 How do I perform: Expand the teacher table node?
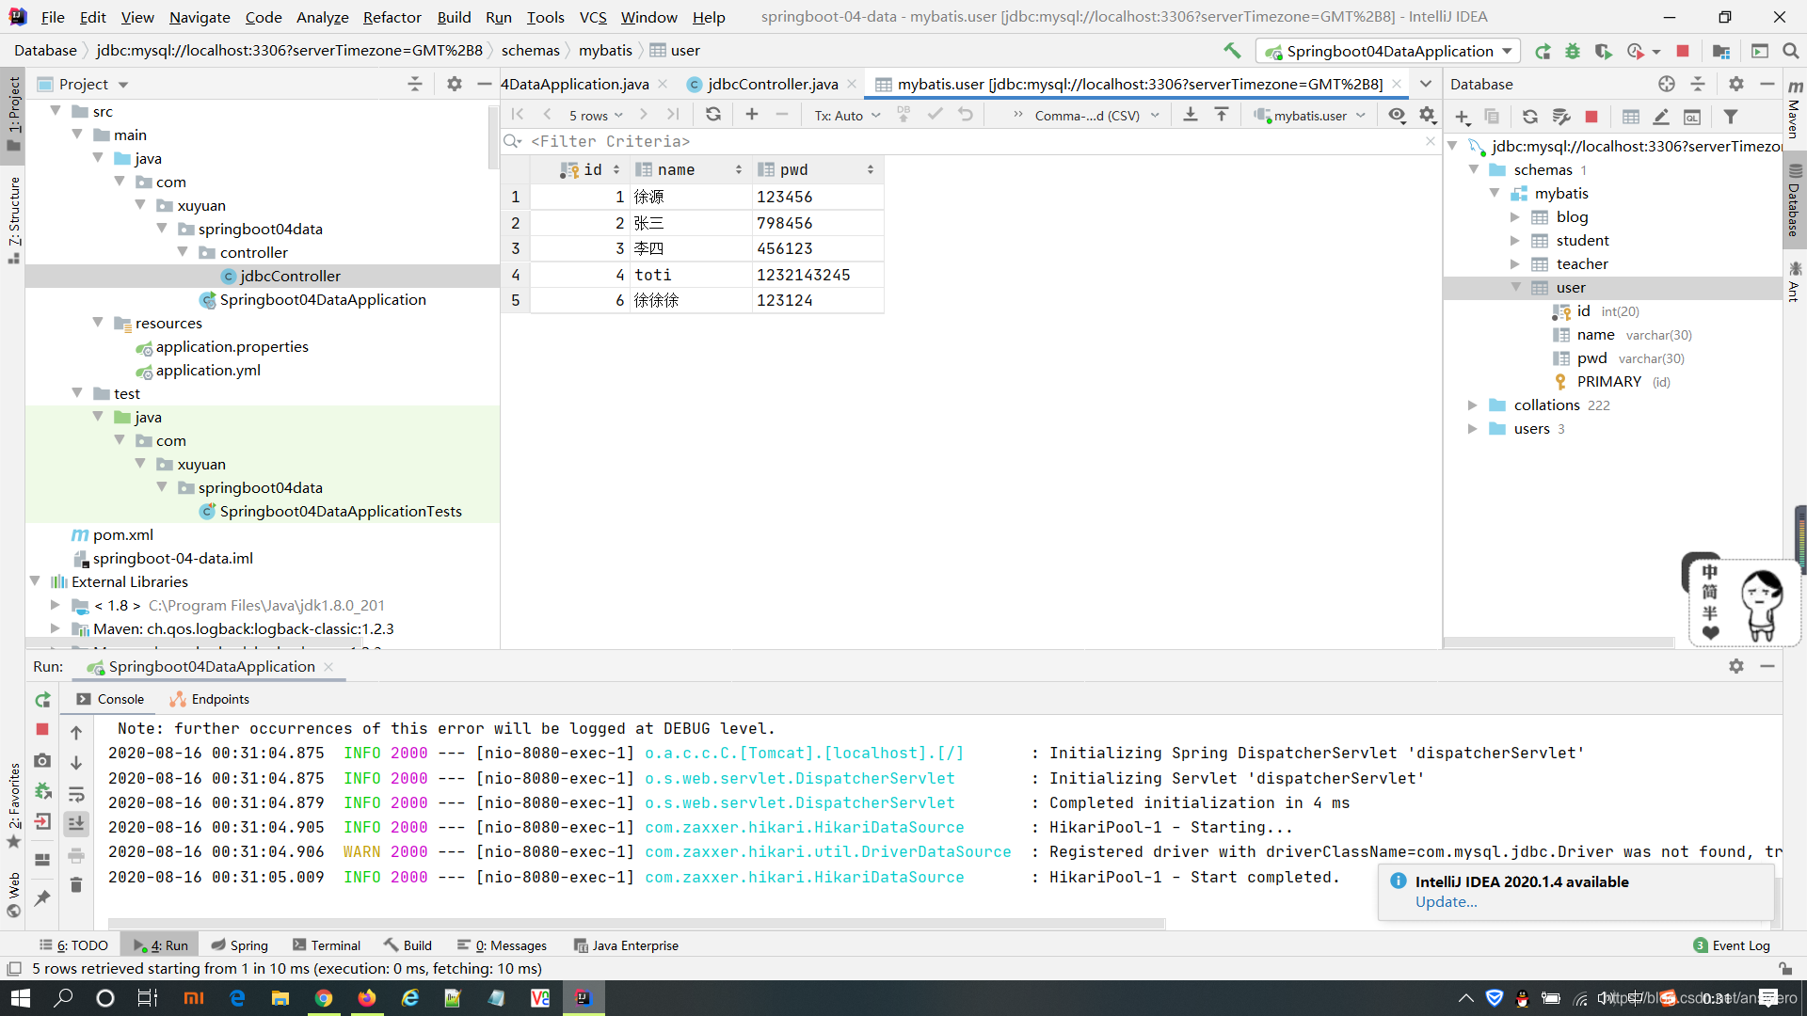pos(1514,264)
